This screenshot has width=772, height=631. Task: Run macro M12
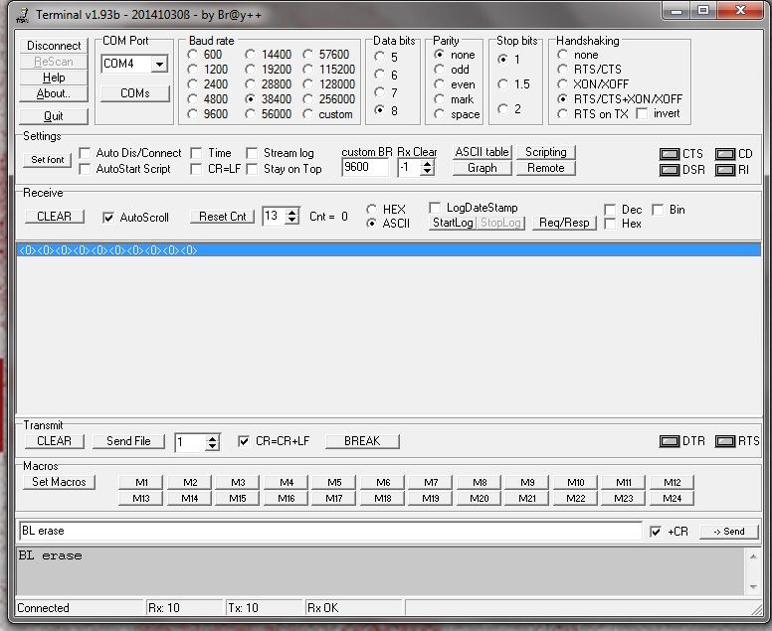[673, 483]
